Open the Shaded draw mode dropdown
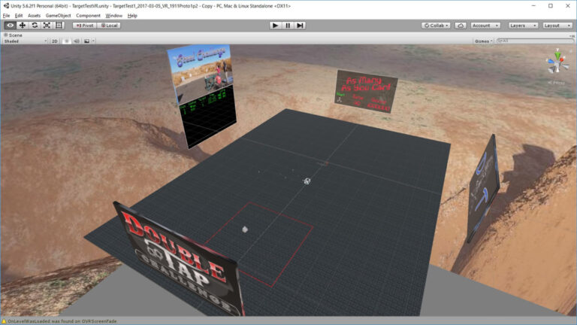 pyautogui.click(x=25, y=41)
